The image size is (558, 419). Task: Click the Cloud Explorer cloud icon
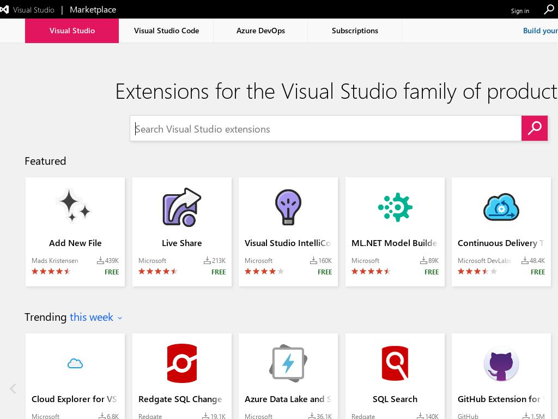pyautogui.click(x=75, y=363)
